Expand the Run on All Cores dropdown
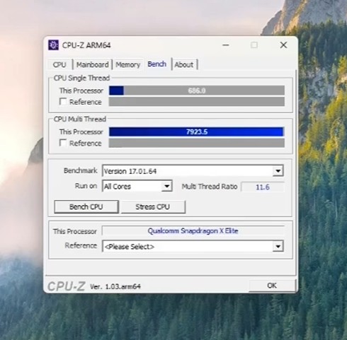Screen dimensions: 347x340 (137, 186)
